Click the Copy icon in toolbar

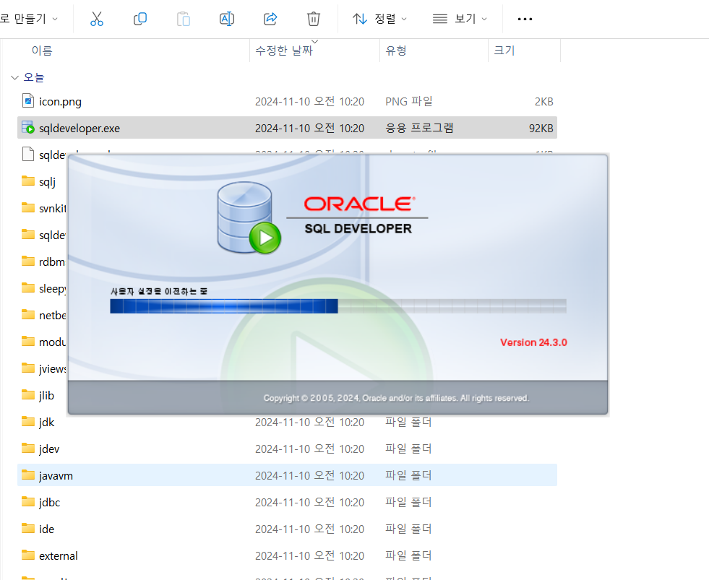tap(140, 19)
